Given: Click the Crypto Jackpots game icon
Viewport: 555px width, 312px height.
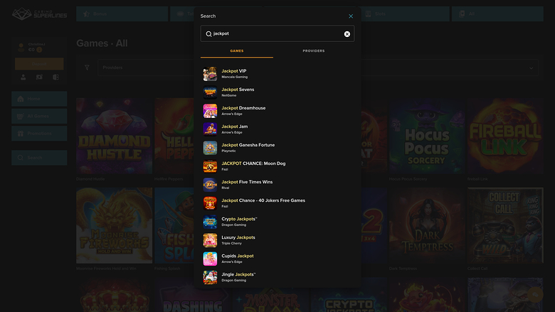Looking at the screenshot, I should tap(210, 222).
